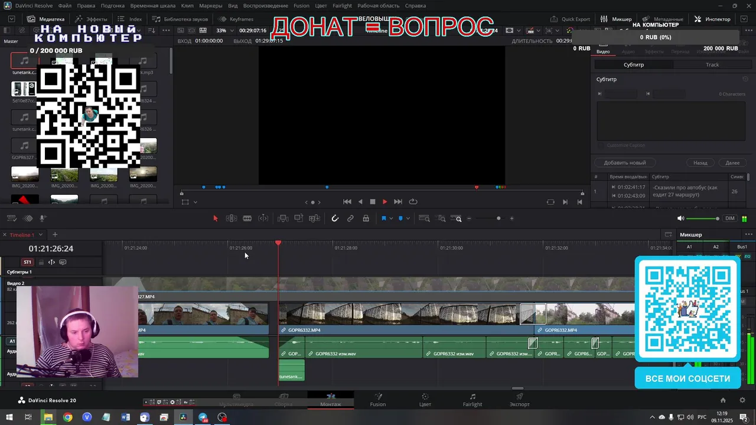The image size is (756, 425).
Task: Adjust the monitor volume slider
Action: point(703,218)
